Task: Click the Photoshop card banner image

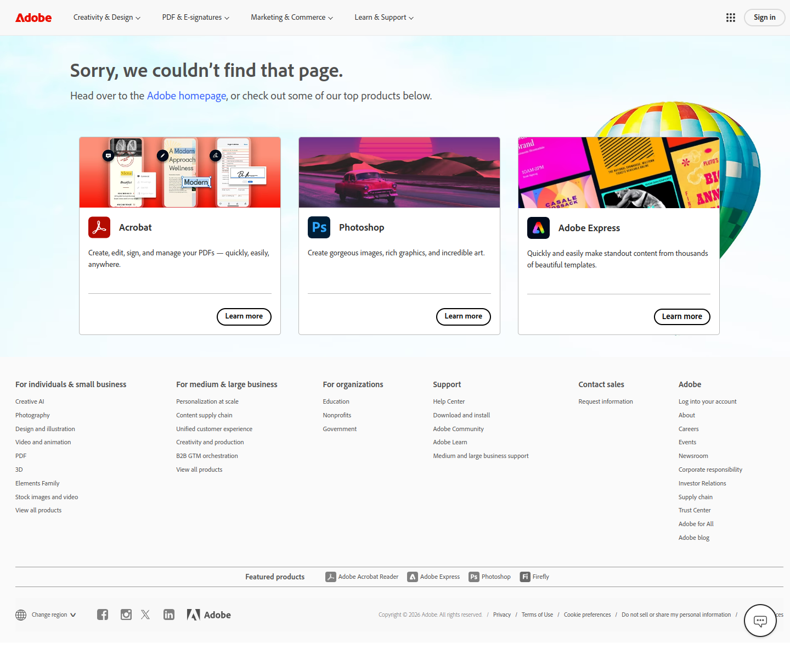Action: (x=399, y=172)
